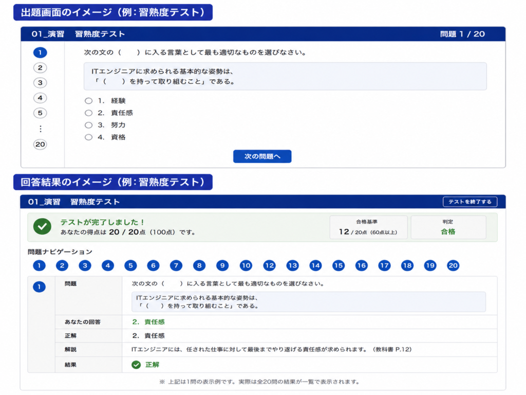
Task: Click the あなたの回答 value 2. 責任感
Action: coord(148,322)
